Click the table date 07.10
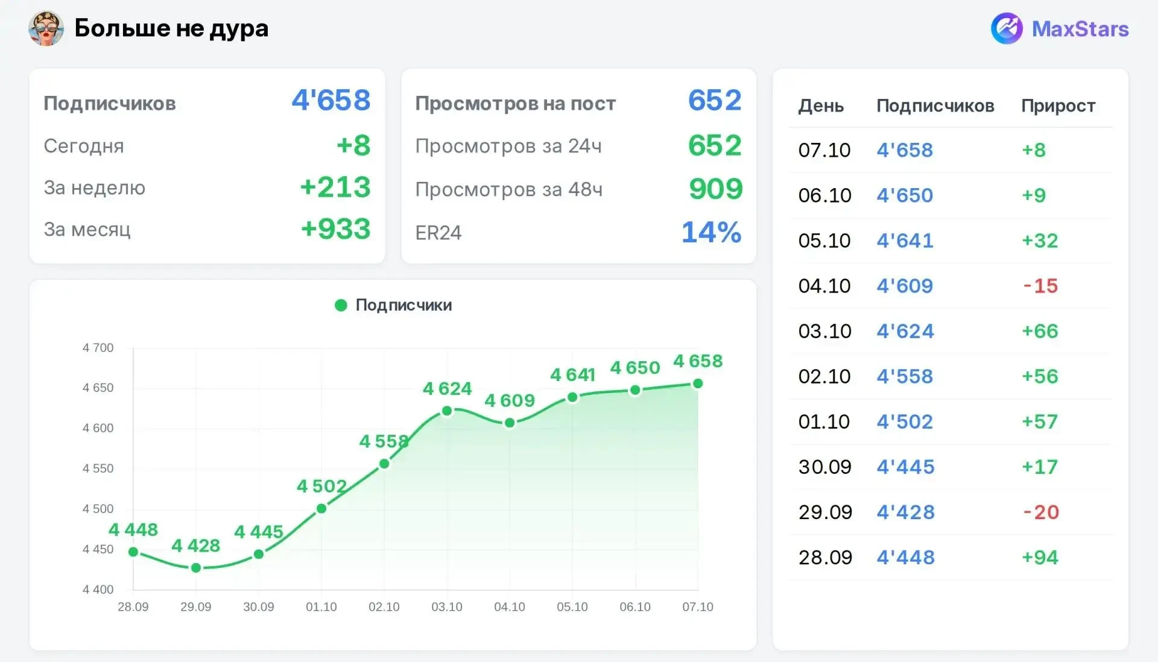1158x662 pixels. (x=824, y=150)
